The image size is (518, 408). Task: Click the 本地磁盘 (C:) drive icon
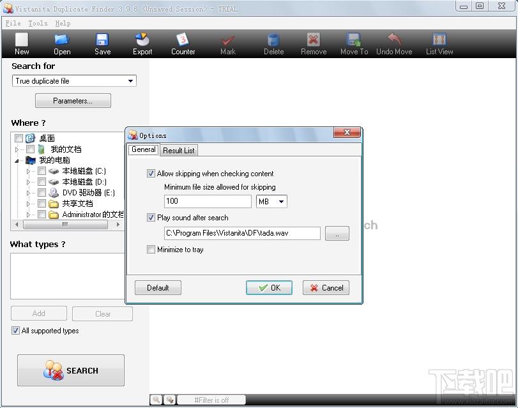click(53, 171)
